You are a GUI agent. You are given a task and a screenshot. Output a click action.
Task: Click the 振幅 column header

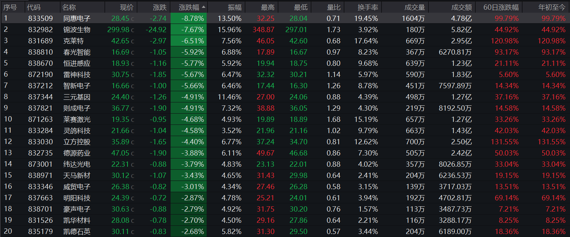[x=235, y=7]
